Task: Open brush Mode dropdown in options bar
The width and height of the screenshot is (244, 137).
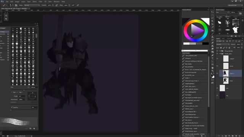Action: pos(32,5)
